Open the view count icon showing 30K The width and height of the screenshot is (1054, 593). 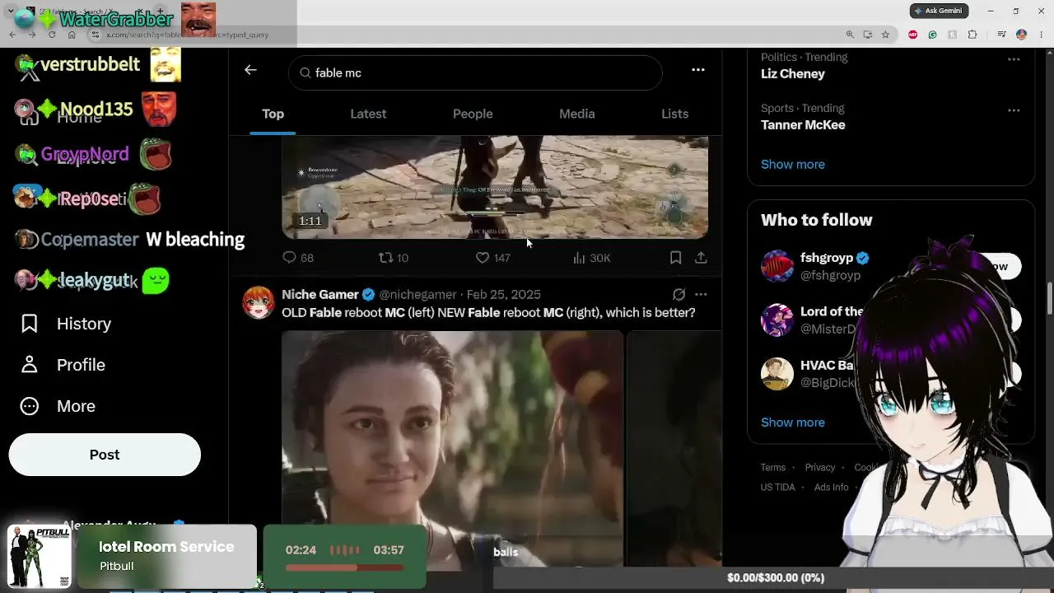[580, 258]
